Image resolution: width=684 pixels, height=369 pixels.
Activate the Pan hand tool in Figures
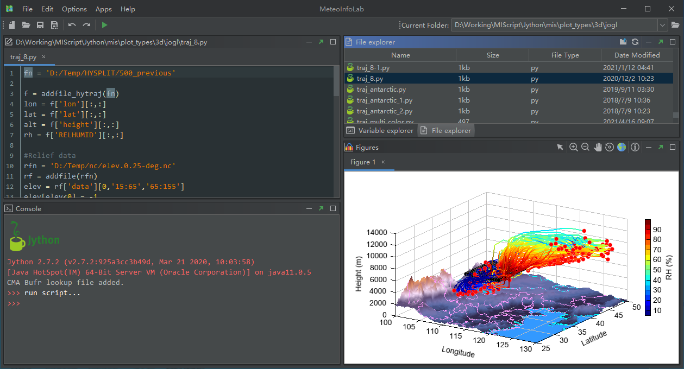[598, 148]
